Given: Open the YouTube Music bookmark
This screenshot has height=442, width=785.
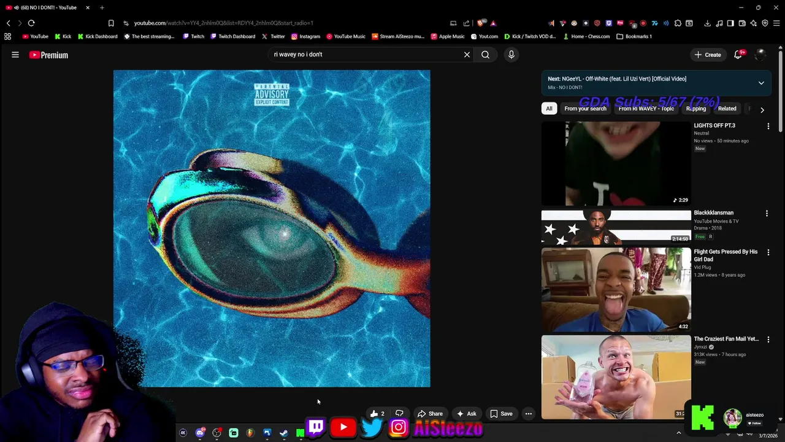Looking at the screenshot, I should pos(346,36).
